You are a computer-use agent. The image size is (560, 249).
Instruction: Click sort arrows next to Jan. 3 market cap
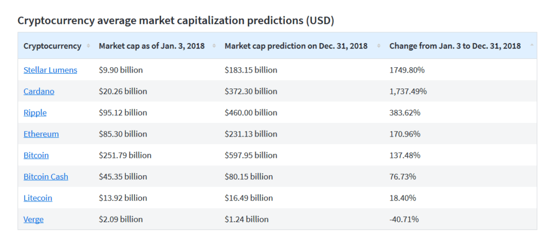(214, 46)
